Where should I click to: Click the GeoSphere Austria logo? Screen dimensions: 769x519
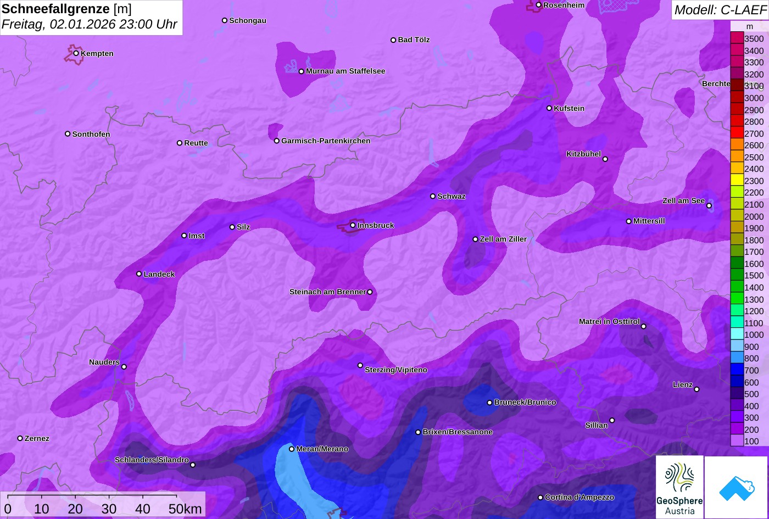tap(679, 487)
